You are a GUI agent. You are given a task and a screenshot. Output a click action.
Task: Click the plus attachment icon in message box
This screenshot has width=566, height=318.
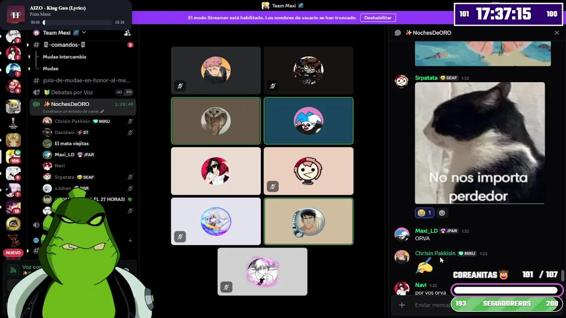(x=402, y=305)
